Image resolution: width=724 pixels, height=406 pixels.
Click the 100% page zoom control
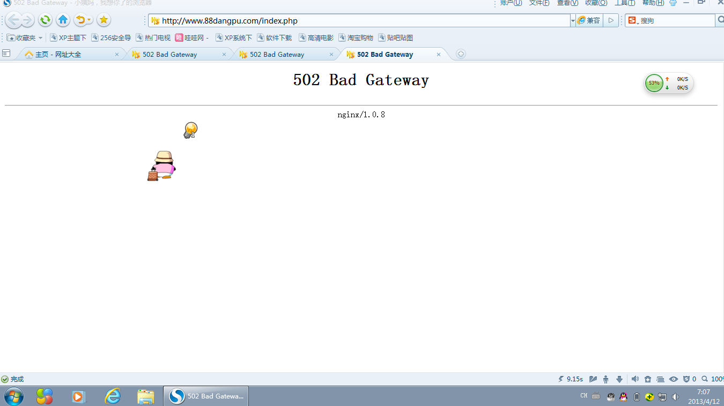pos(713,379)
